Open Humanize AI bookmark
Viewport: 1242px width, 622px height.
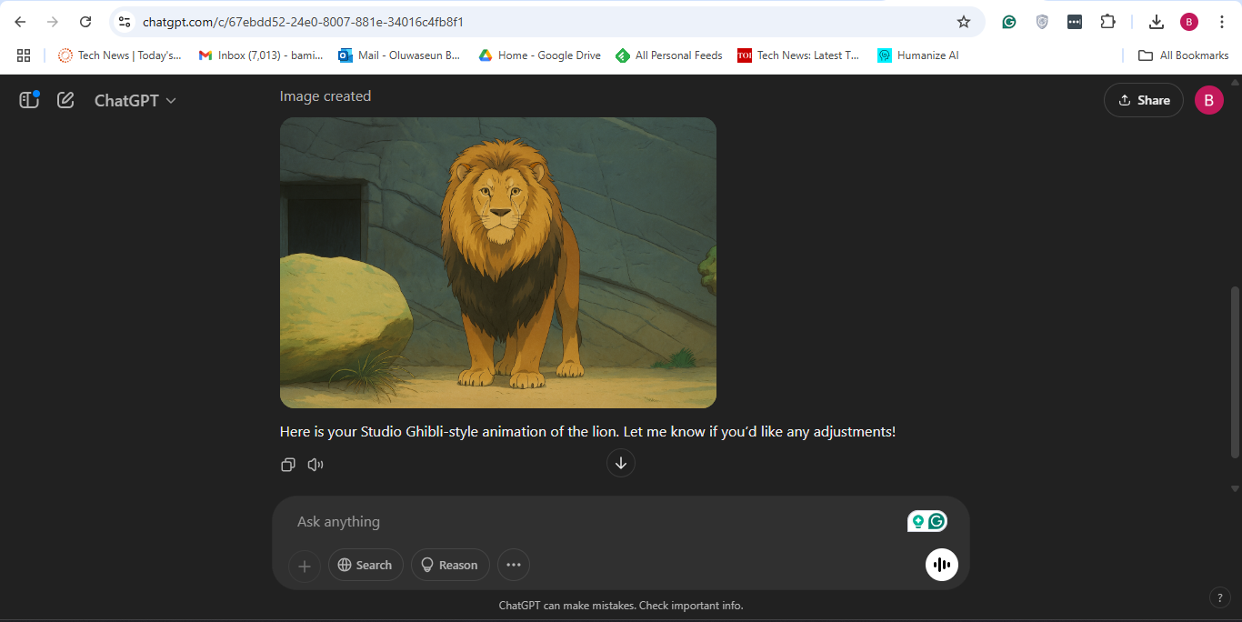[918, 55]
